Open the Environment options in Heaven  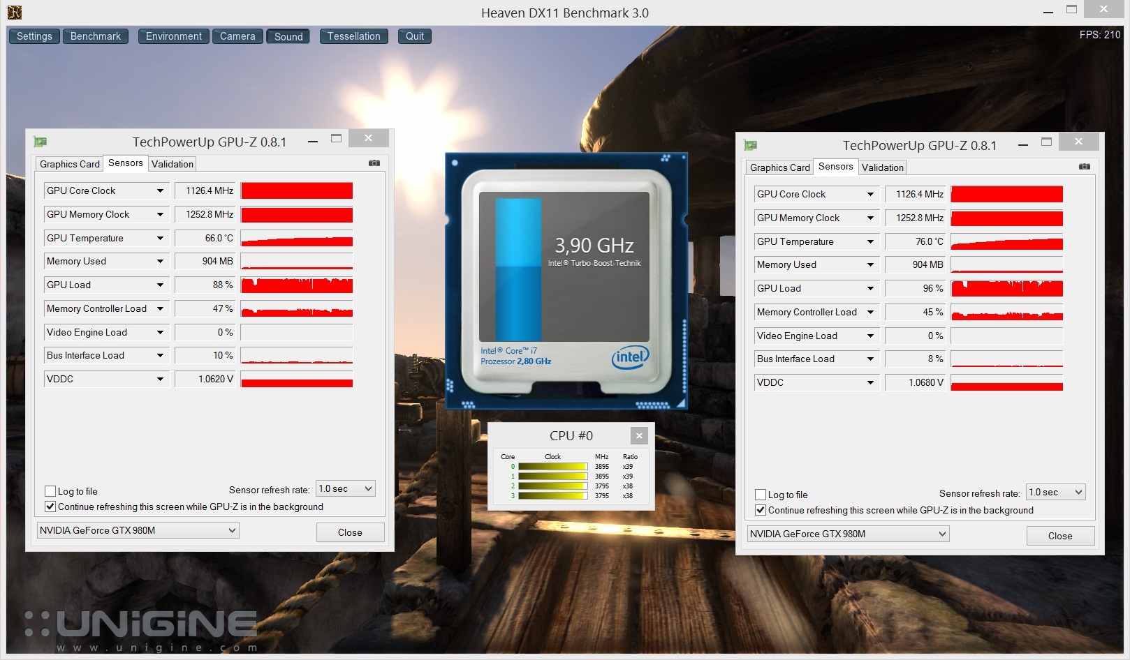tap(174, 36)
